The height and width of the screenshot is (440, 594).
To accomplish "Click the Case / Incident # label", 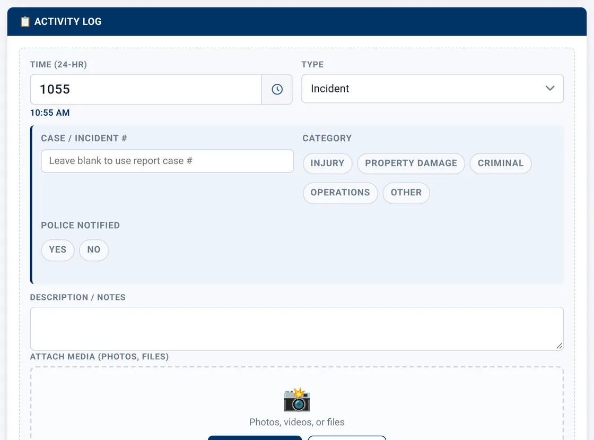I will click(x=84, y=139).
